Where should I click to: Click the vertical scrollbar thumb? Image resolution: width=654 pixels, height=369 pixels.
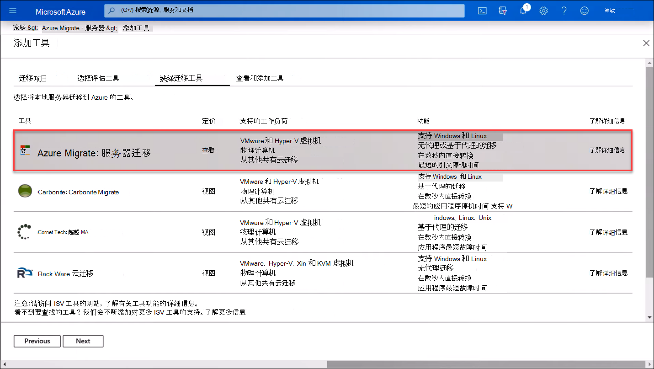coord(649,171)
